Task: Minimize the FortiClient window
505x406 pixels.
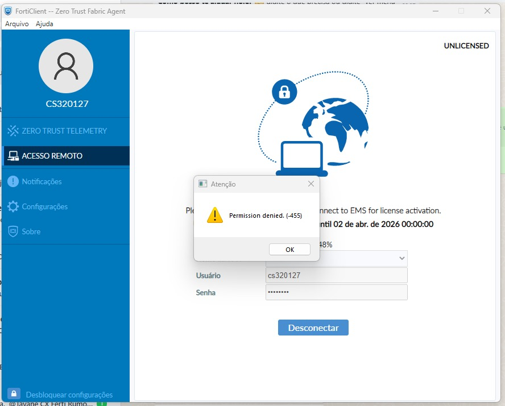Action: (436, 11)
